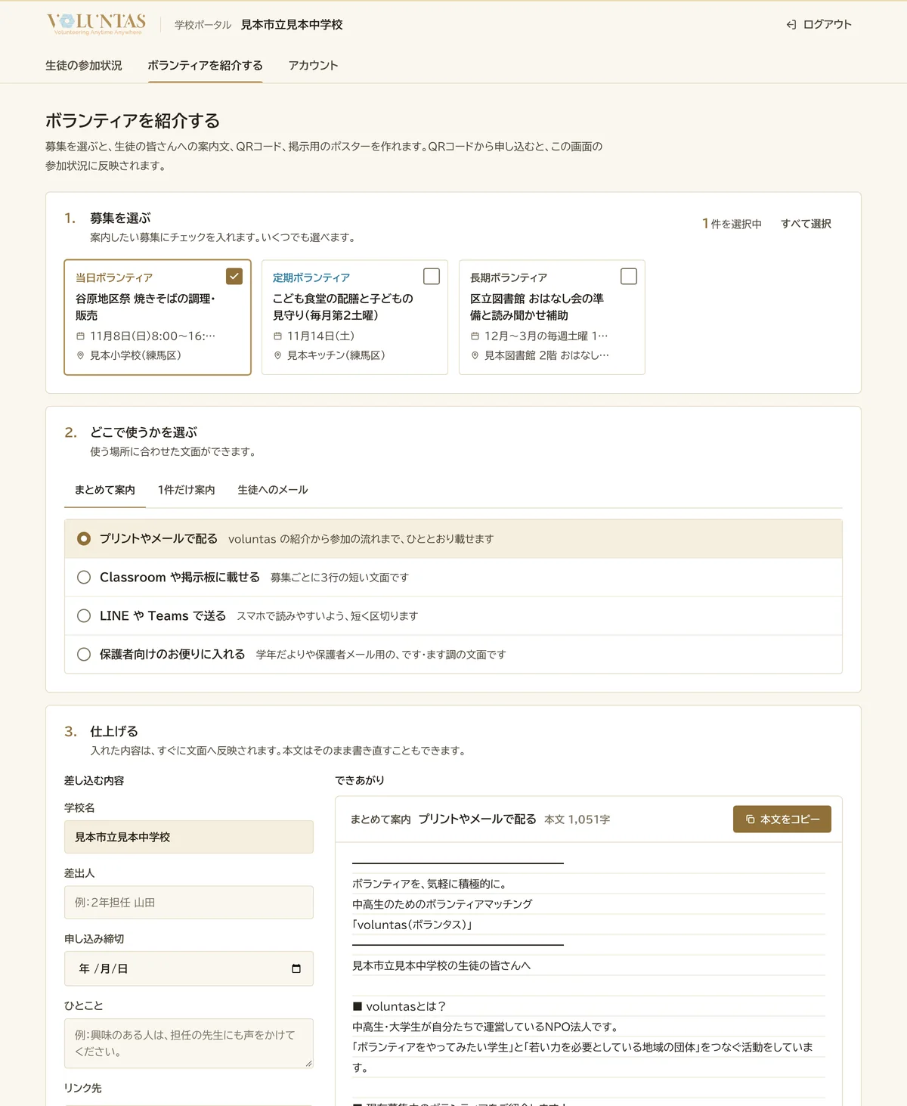The height and width of the screenshot is (1106, 907).
Task: Click the 学校ポータル header label
Action: pos(203,25)
